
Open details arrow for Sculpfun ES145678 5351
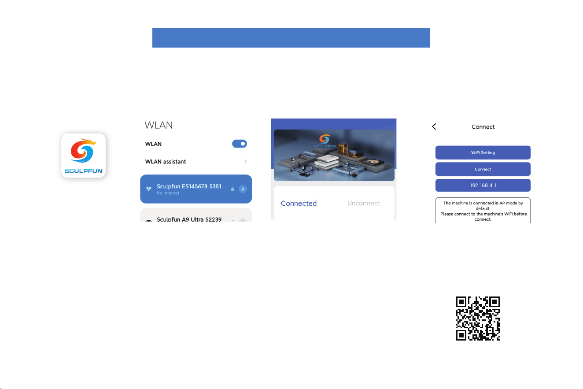243,189
